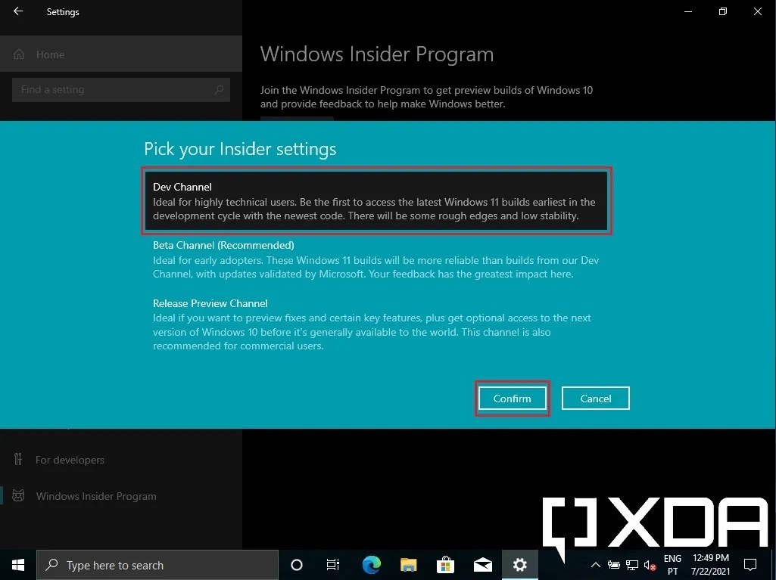Open the Start menu
Image resolution: width=776 pixels, height=580 pixels.
pos(17,565)
